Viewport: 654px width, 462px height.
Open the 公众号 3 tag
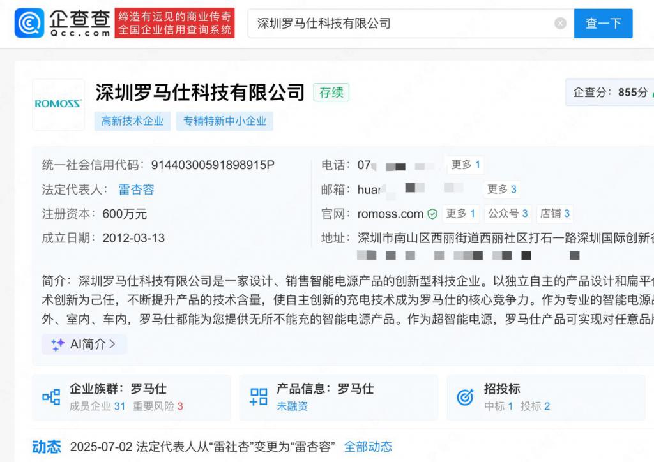click(508, 214)
